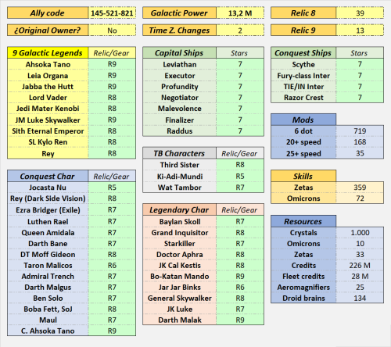Click Ahsoka Tano in Galactic Legends
This screenshot has height=347, width=391.
pyautogui.click(x=48, y=64)
